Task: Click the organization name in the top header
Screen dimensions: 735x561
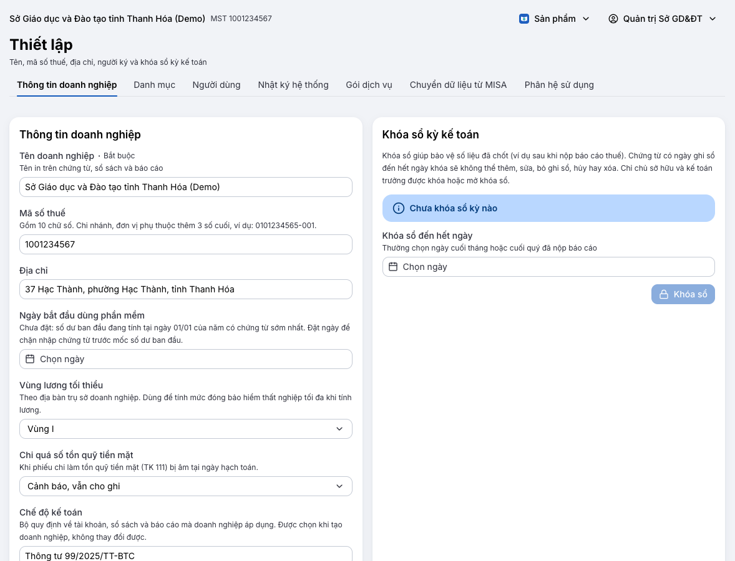Action: (x=107, y=19)
